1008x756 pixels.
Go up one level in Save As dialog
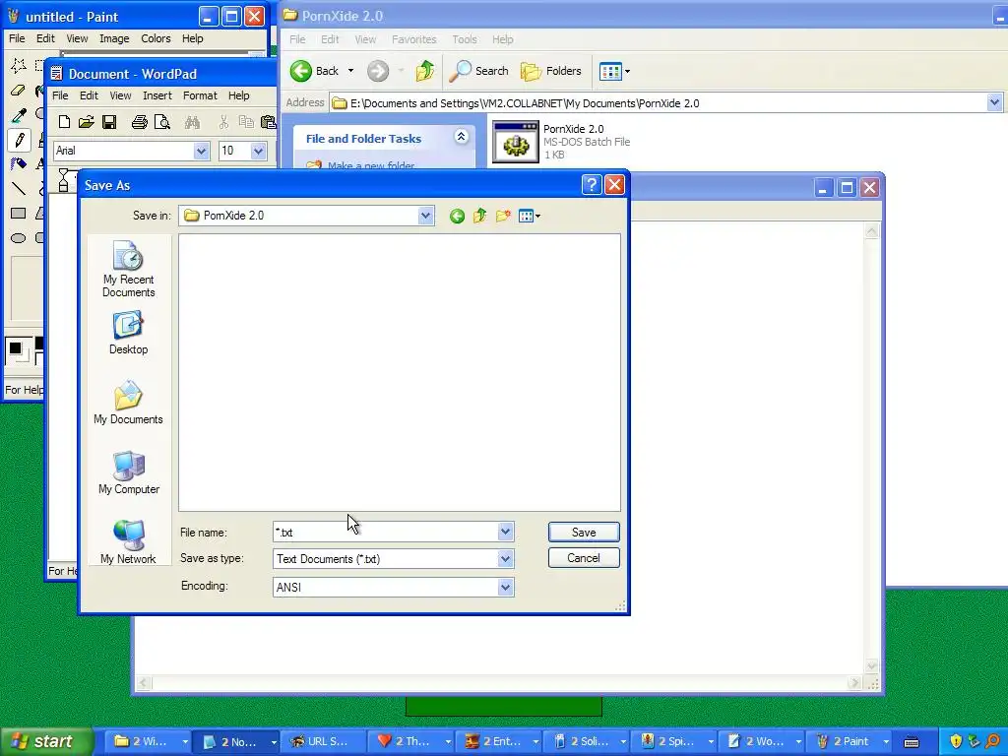(479, 216)
